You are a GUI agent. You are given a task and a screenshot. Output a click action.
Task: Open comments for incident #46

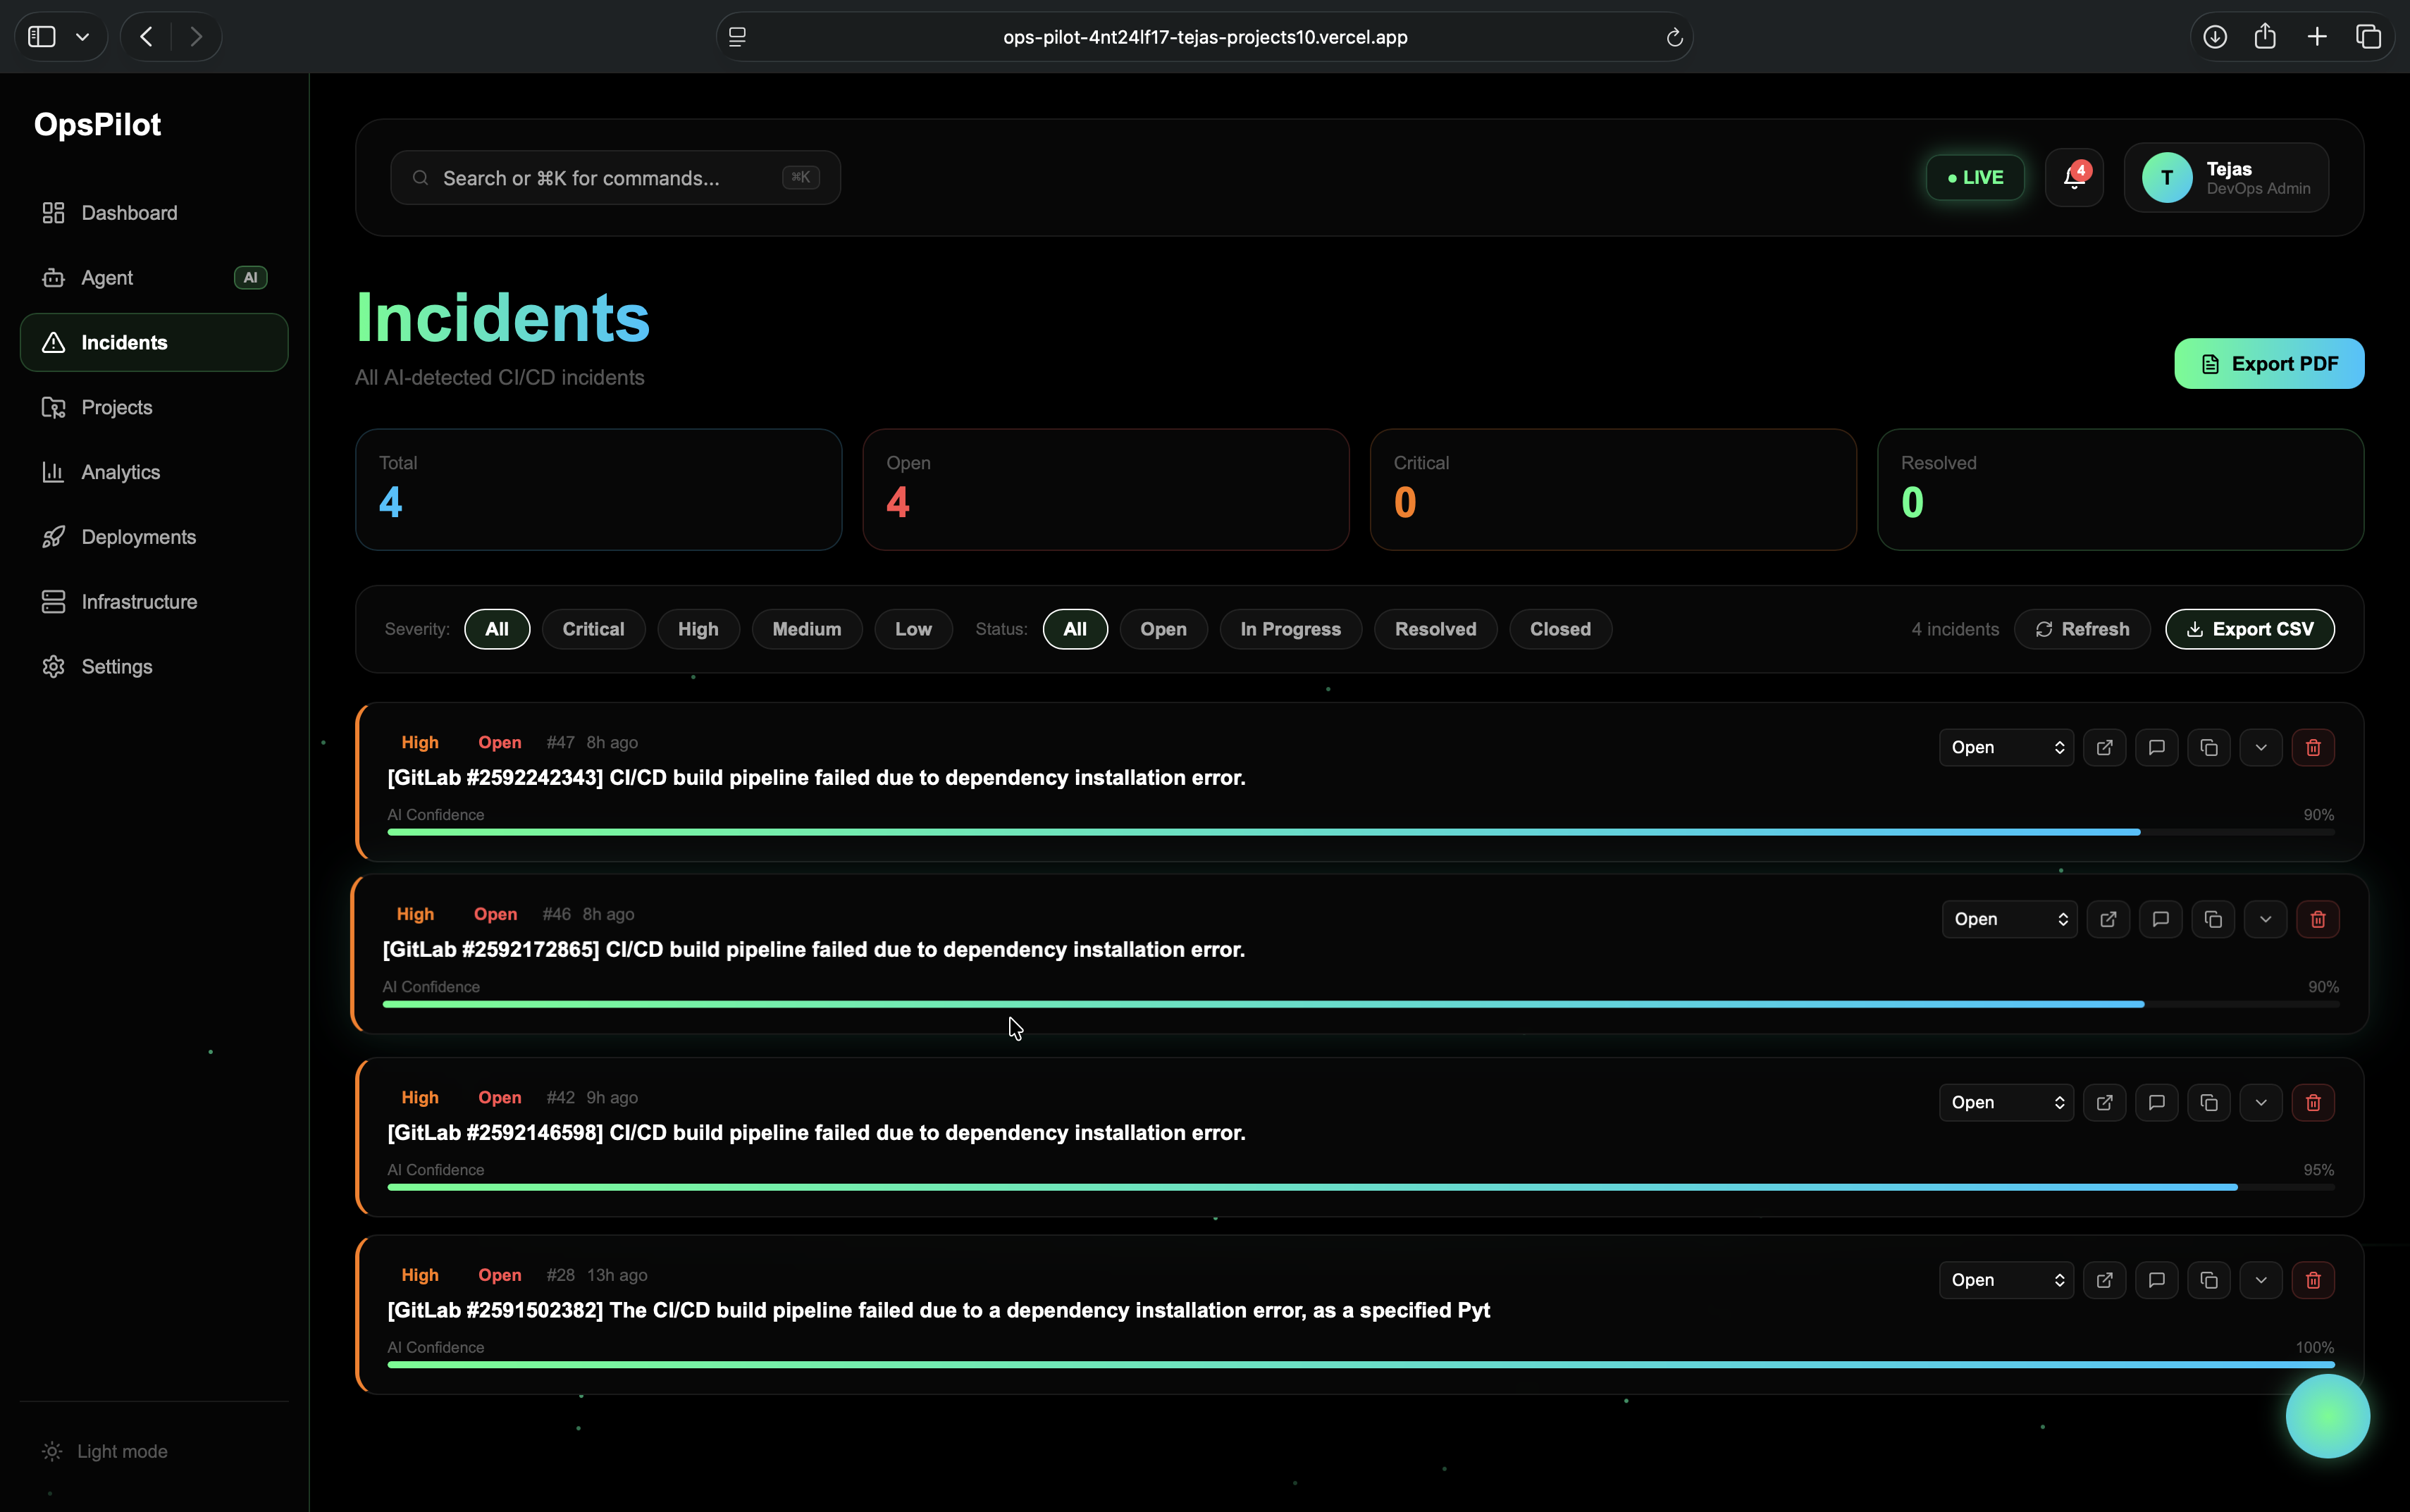[x=2160, y=919]
